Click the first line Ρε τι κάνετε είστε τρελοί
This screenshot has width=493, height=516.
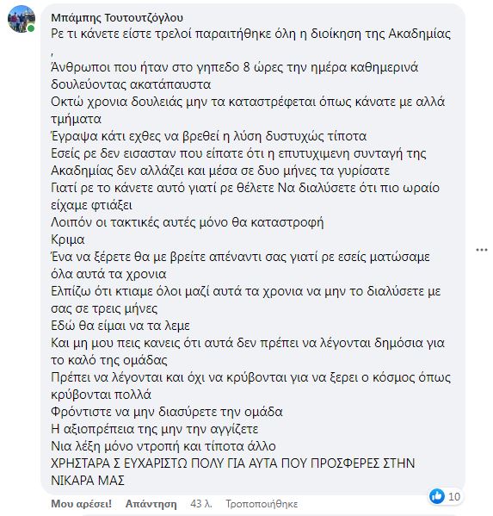pyautogui.click(x=250, y=34)
